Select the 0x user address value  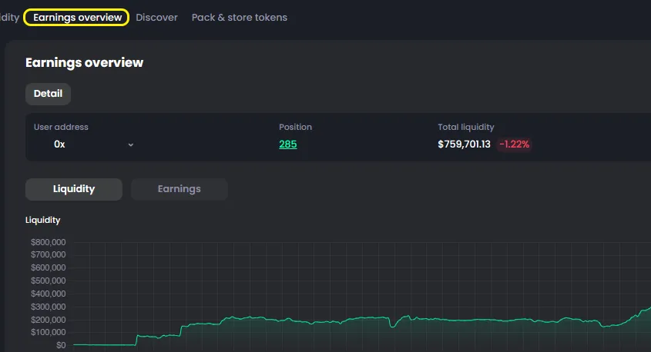point(59,144)
